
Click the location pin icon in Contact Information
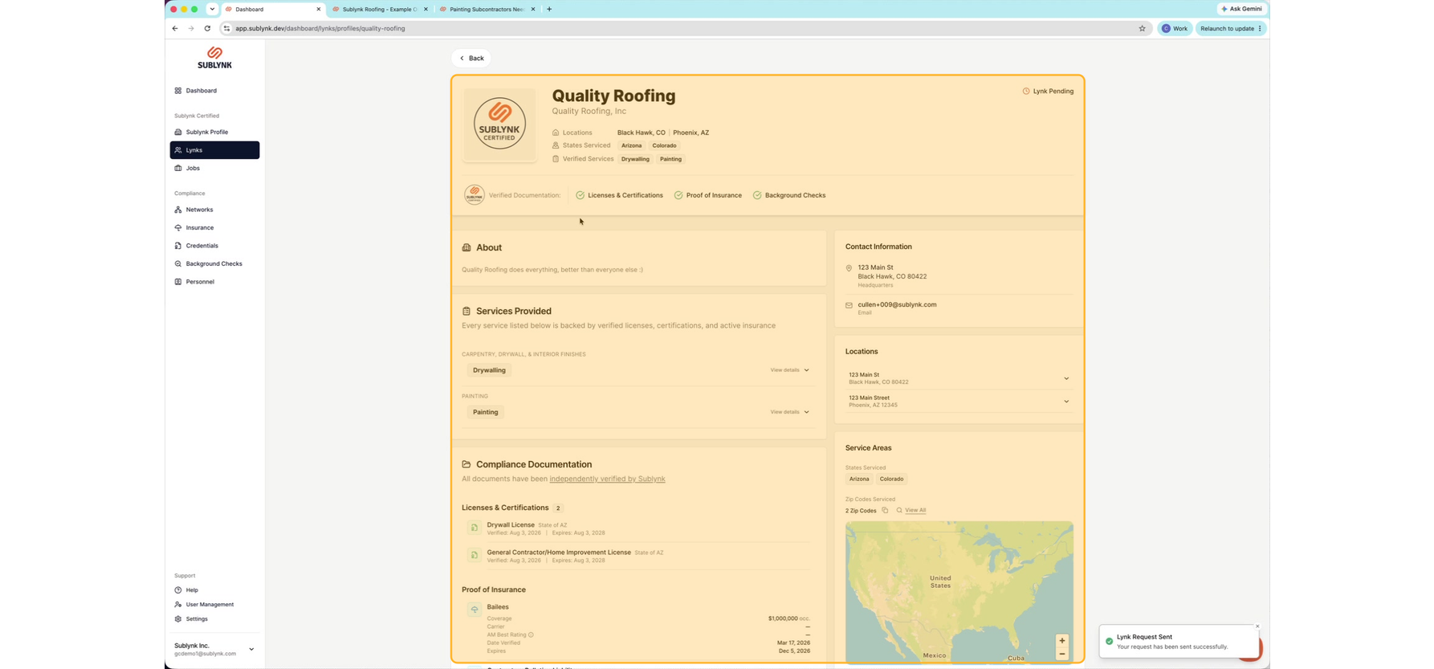[x=849, y=268]
